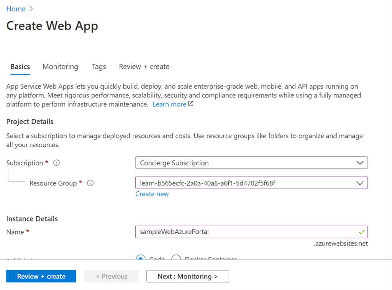Screen dimensions: 392x290
Task: Click the .azurewebsites.net suffix text
Action: [x=341, y=244]
